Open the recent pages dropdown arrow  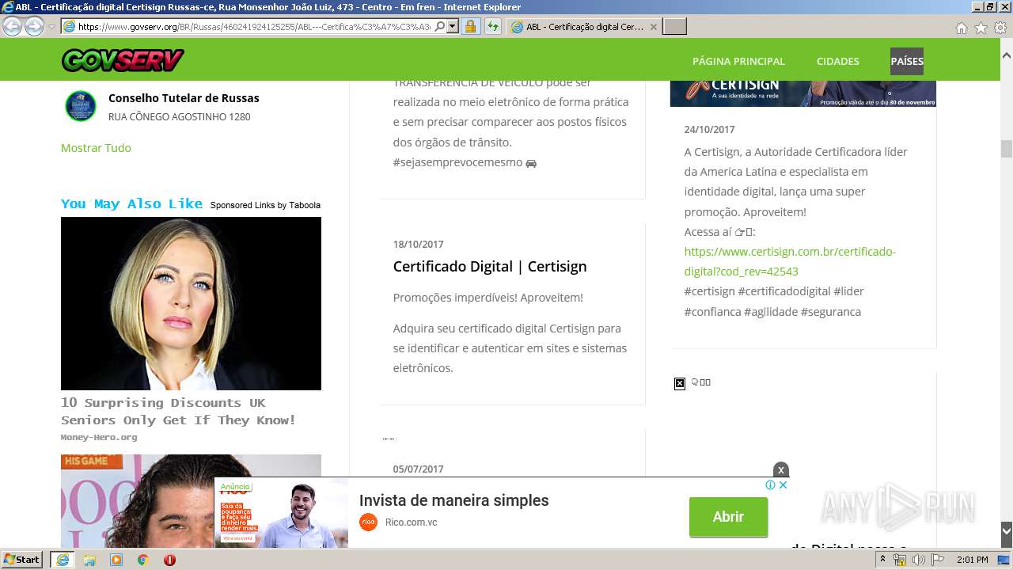point(51,27)
